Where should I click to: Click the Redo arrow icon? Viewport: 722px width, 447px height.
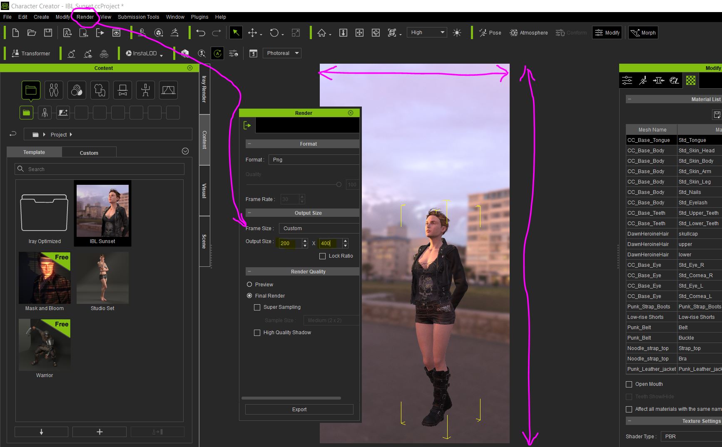[217, 33]
